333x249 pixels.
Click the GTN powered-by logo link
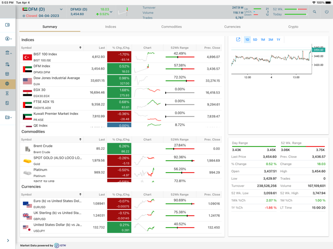[60, 245]
